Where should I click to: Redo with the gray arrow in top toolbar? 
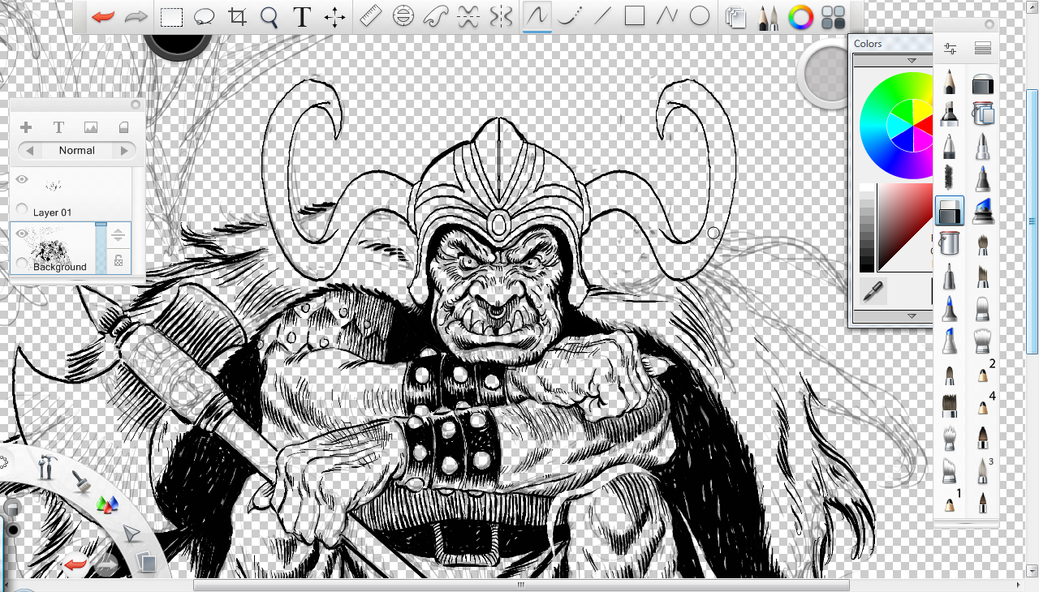click(x=136, y=17)
